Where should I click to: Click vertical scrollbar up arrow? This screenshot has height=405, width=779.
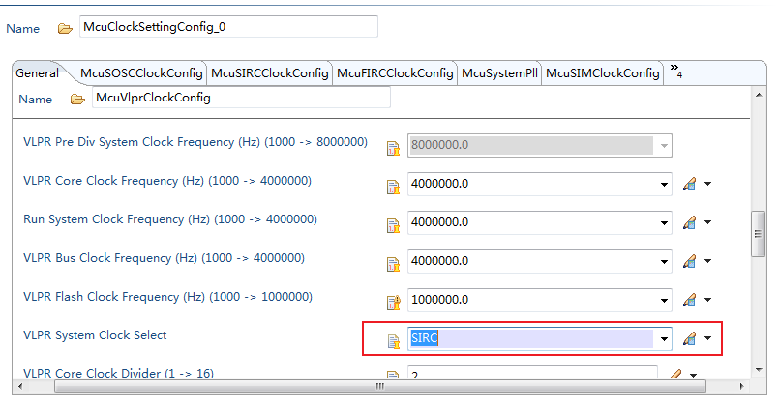(x=759, y=95)
